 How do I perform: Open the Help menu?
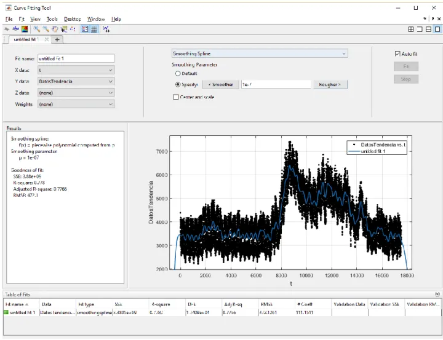(116, 19)
